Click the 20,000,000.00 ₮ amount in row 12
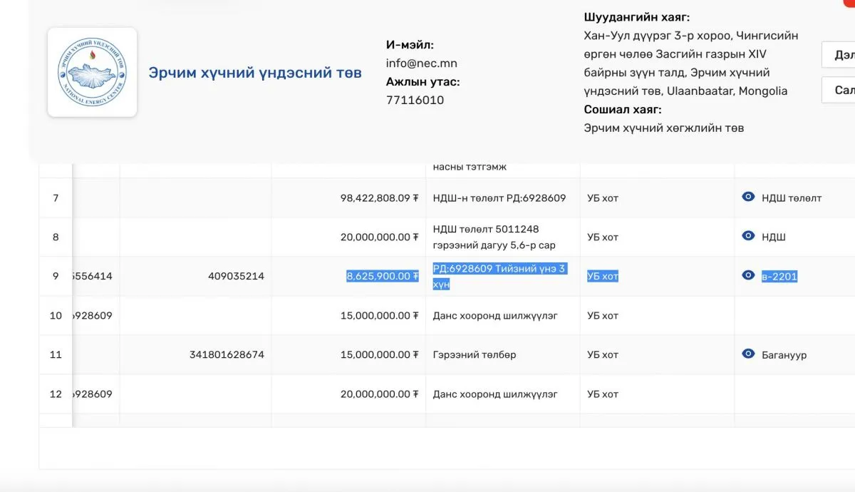Viewport: 855px width, 492px height. 379,394
